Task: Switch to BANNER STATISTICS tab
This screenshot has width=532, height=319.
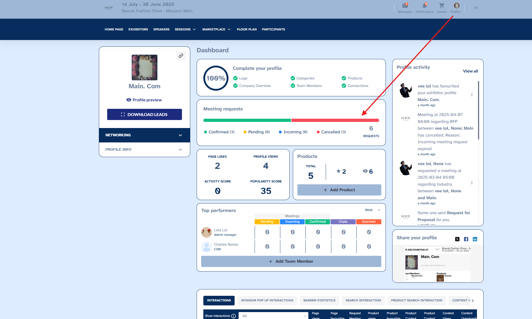Action: point(319,300)
